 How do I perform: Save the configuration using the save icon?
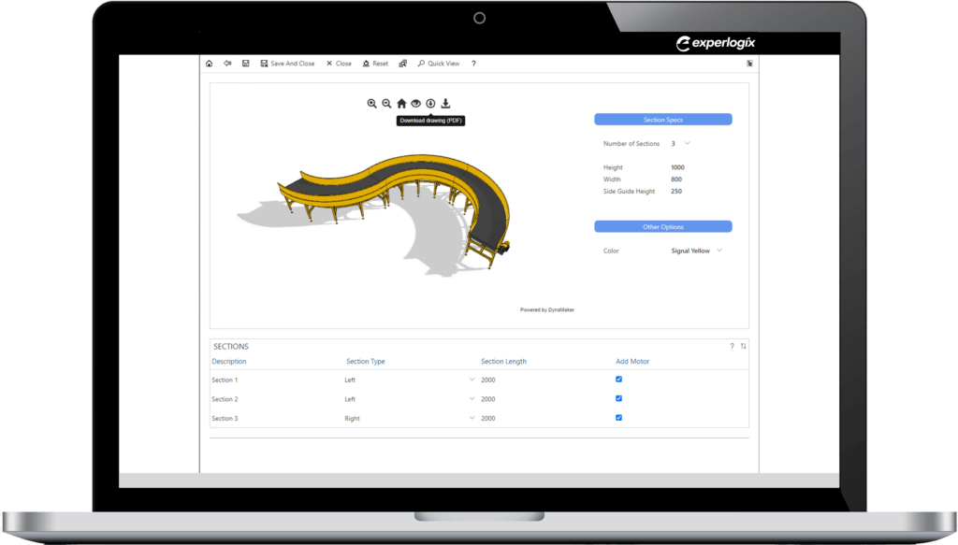click(x=246, y=64)
